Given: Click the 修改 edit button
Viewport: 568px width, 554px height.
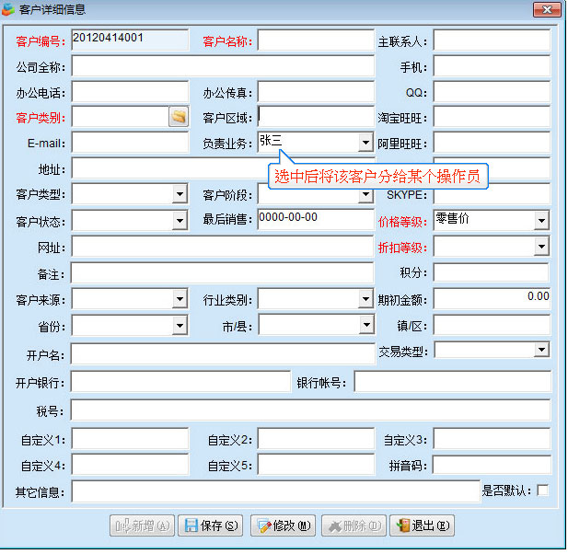Looking at the screenshot, I should coord(283,525).
